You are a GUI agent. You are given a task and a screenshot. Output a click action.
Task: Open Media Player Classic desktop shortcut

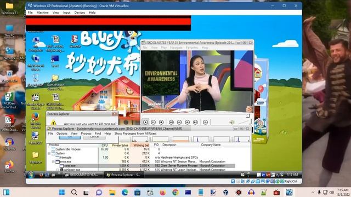36,102
